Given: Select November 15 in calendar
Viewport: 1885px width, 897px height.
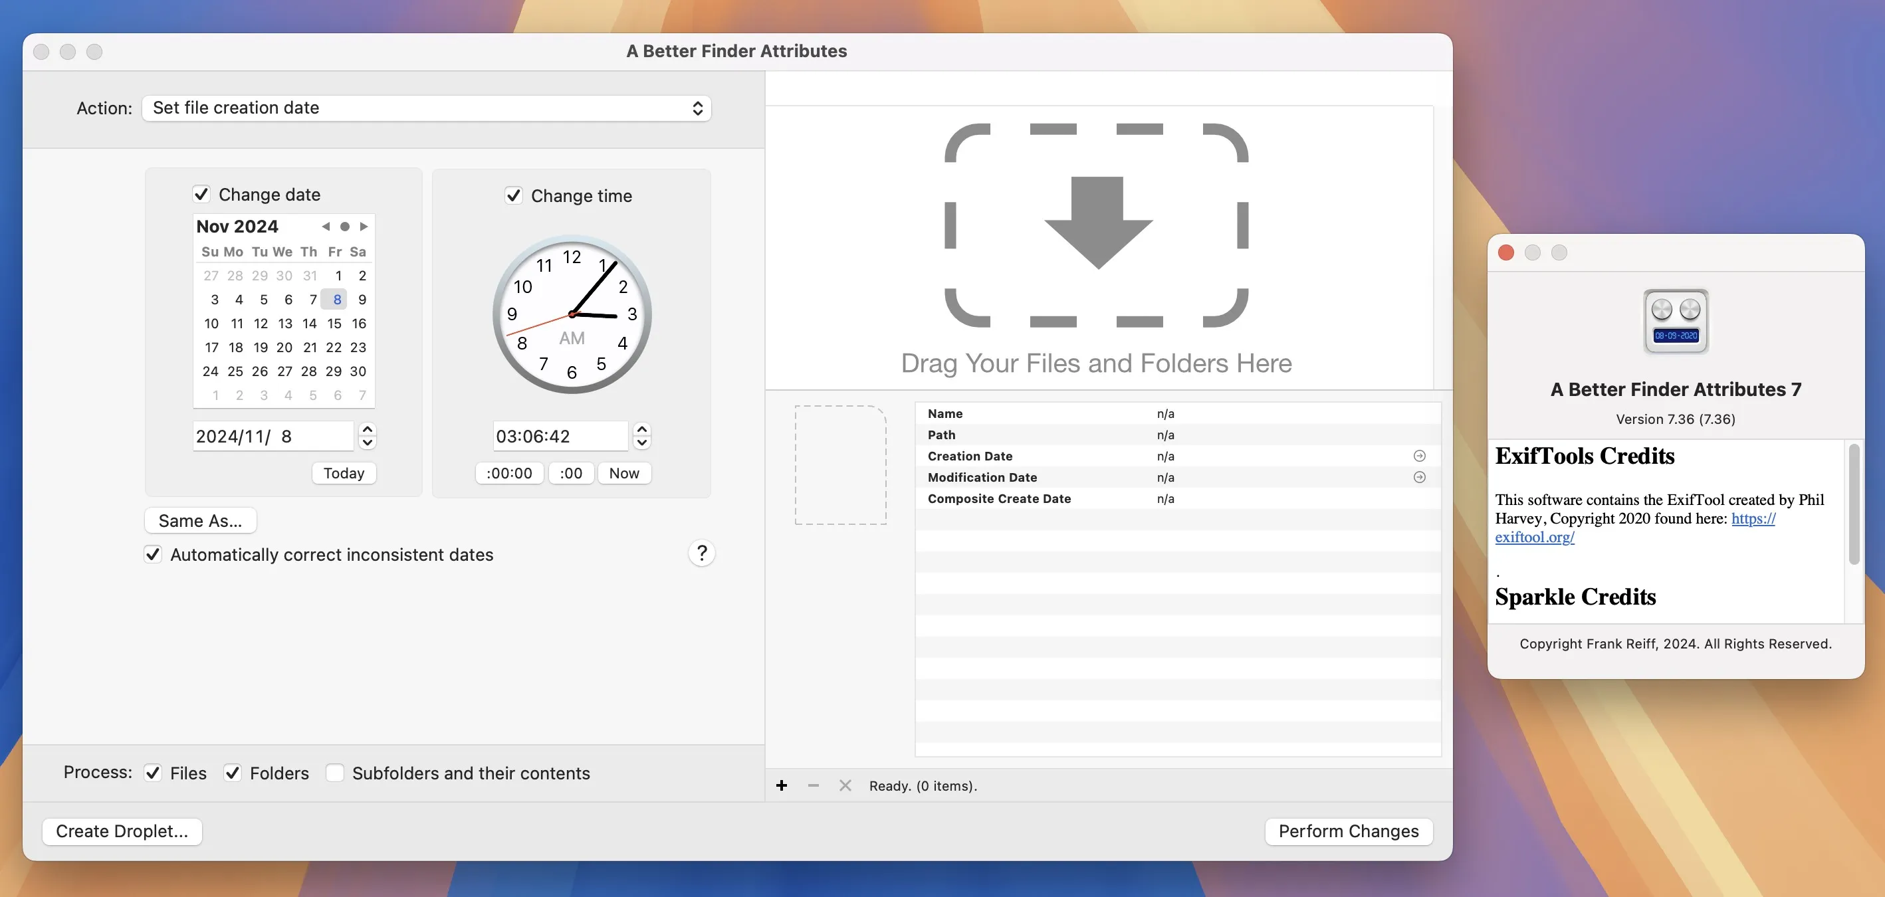Looking at the screenshot, I should [334, 324].
